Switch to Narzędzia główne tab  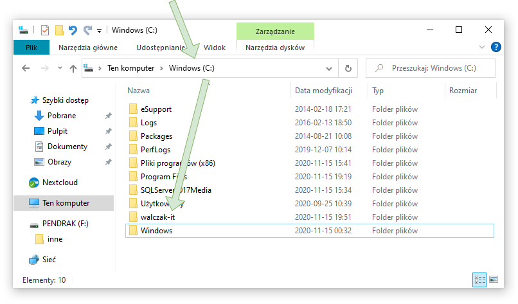coord(88,48)
